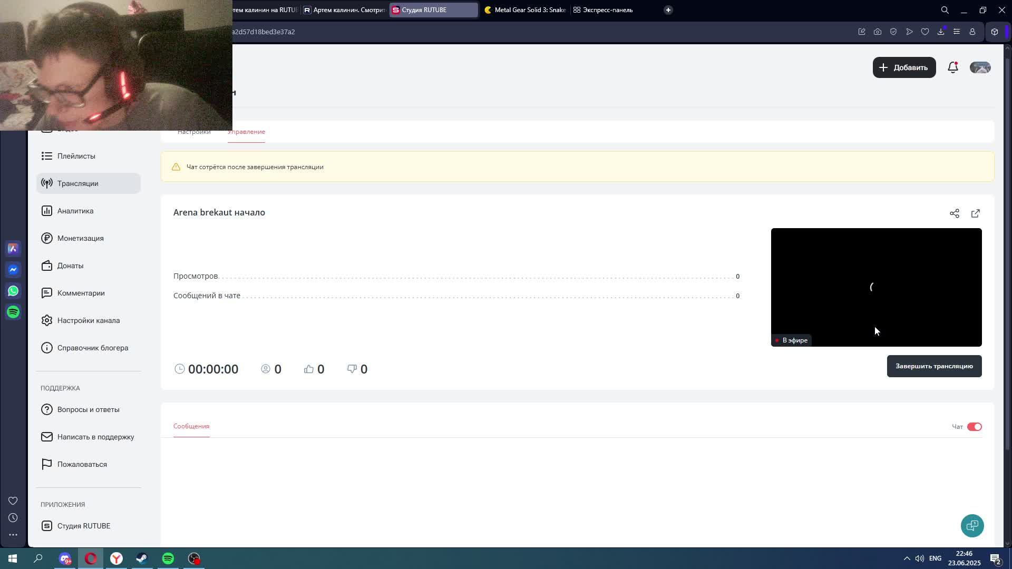Switch to the Управление tab
Viewport: 1012px width, 569px height.
(246, 132)
